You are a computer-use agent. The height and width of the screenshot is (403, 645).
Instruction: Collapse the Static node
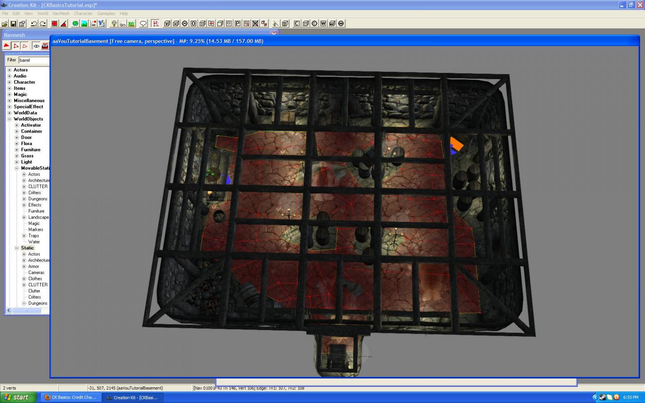17,248
